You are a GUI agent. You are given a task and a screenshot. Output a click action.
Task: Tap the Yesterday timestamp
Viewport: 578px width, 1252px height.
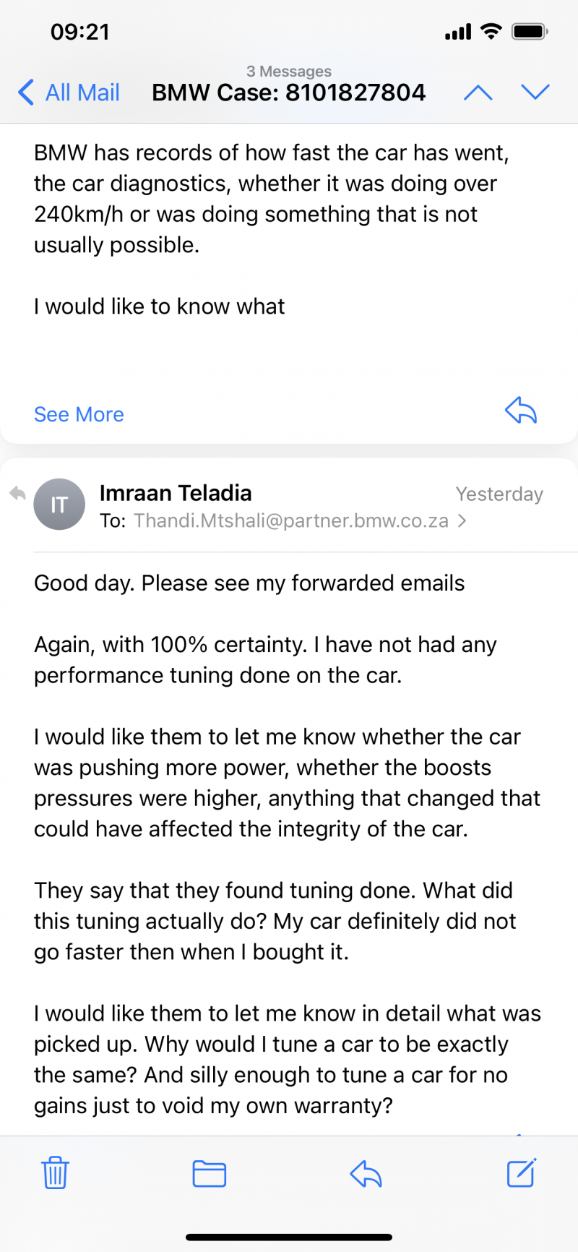tap(499, 494)
